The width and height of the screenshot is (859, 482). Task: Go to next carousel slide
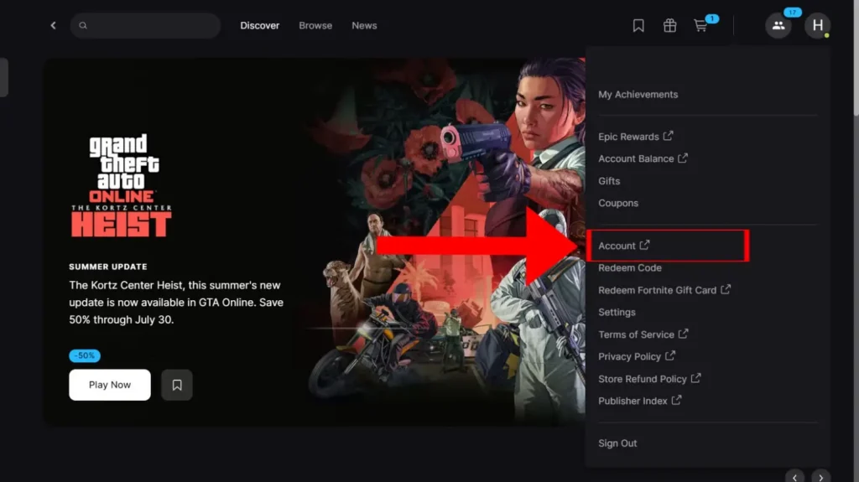(x=820, y=477)
